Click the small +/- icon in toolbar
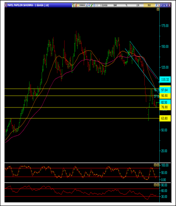 97,5
